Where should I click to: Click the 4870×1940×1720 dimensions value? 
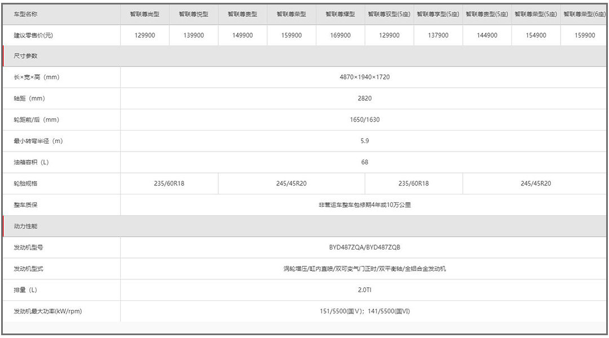pyautogui.click(x=364, y=77)
